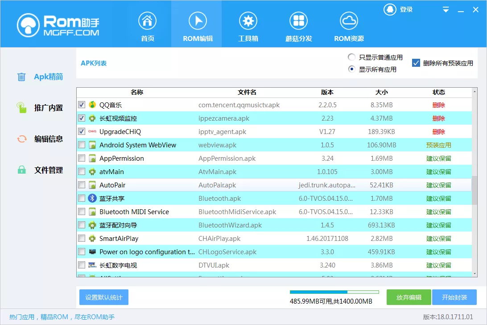
Task: Click the 开始封装 button
Action: [454, 297]
